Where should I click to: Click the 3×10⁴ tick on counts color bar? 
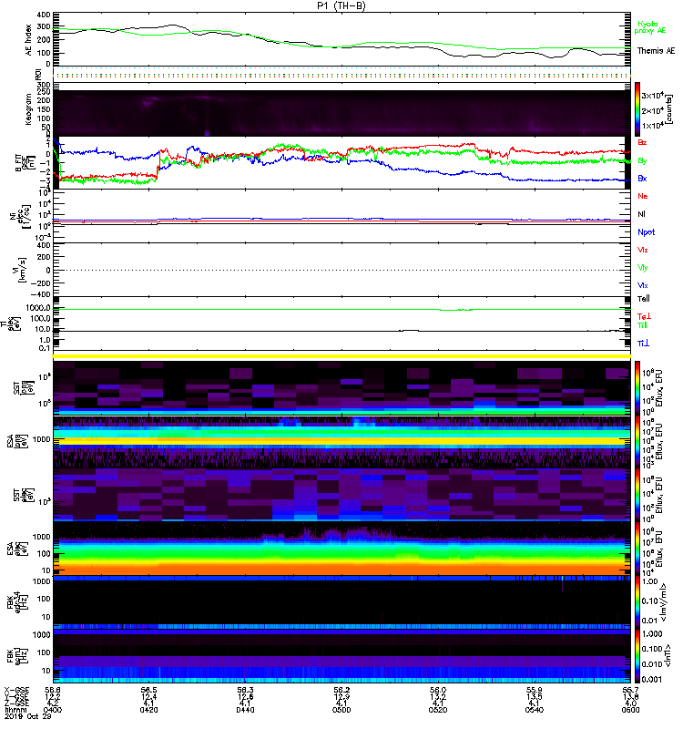coord(652,96)
